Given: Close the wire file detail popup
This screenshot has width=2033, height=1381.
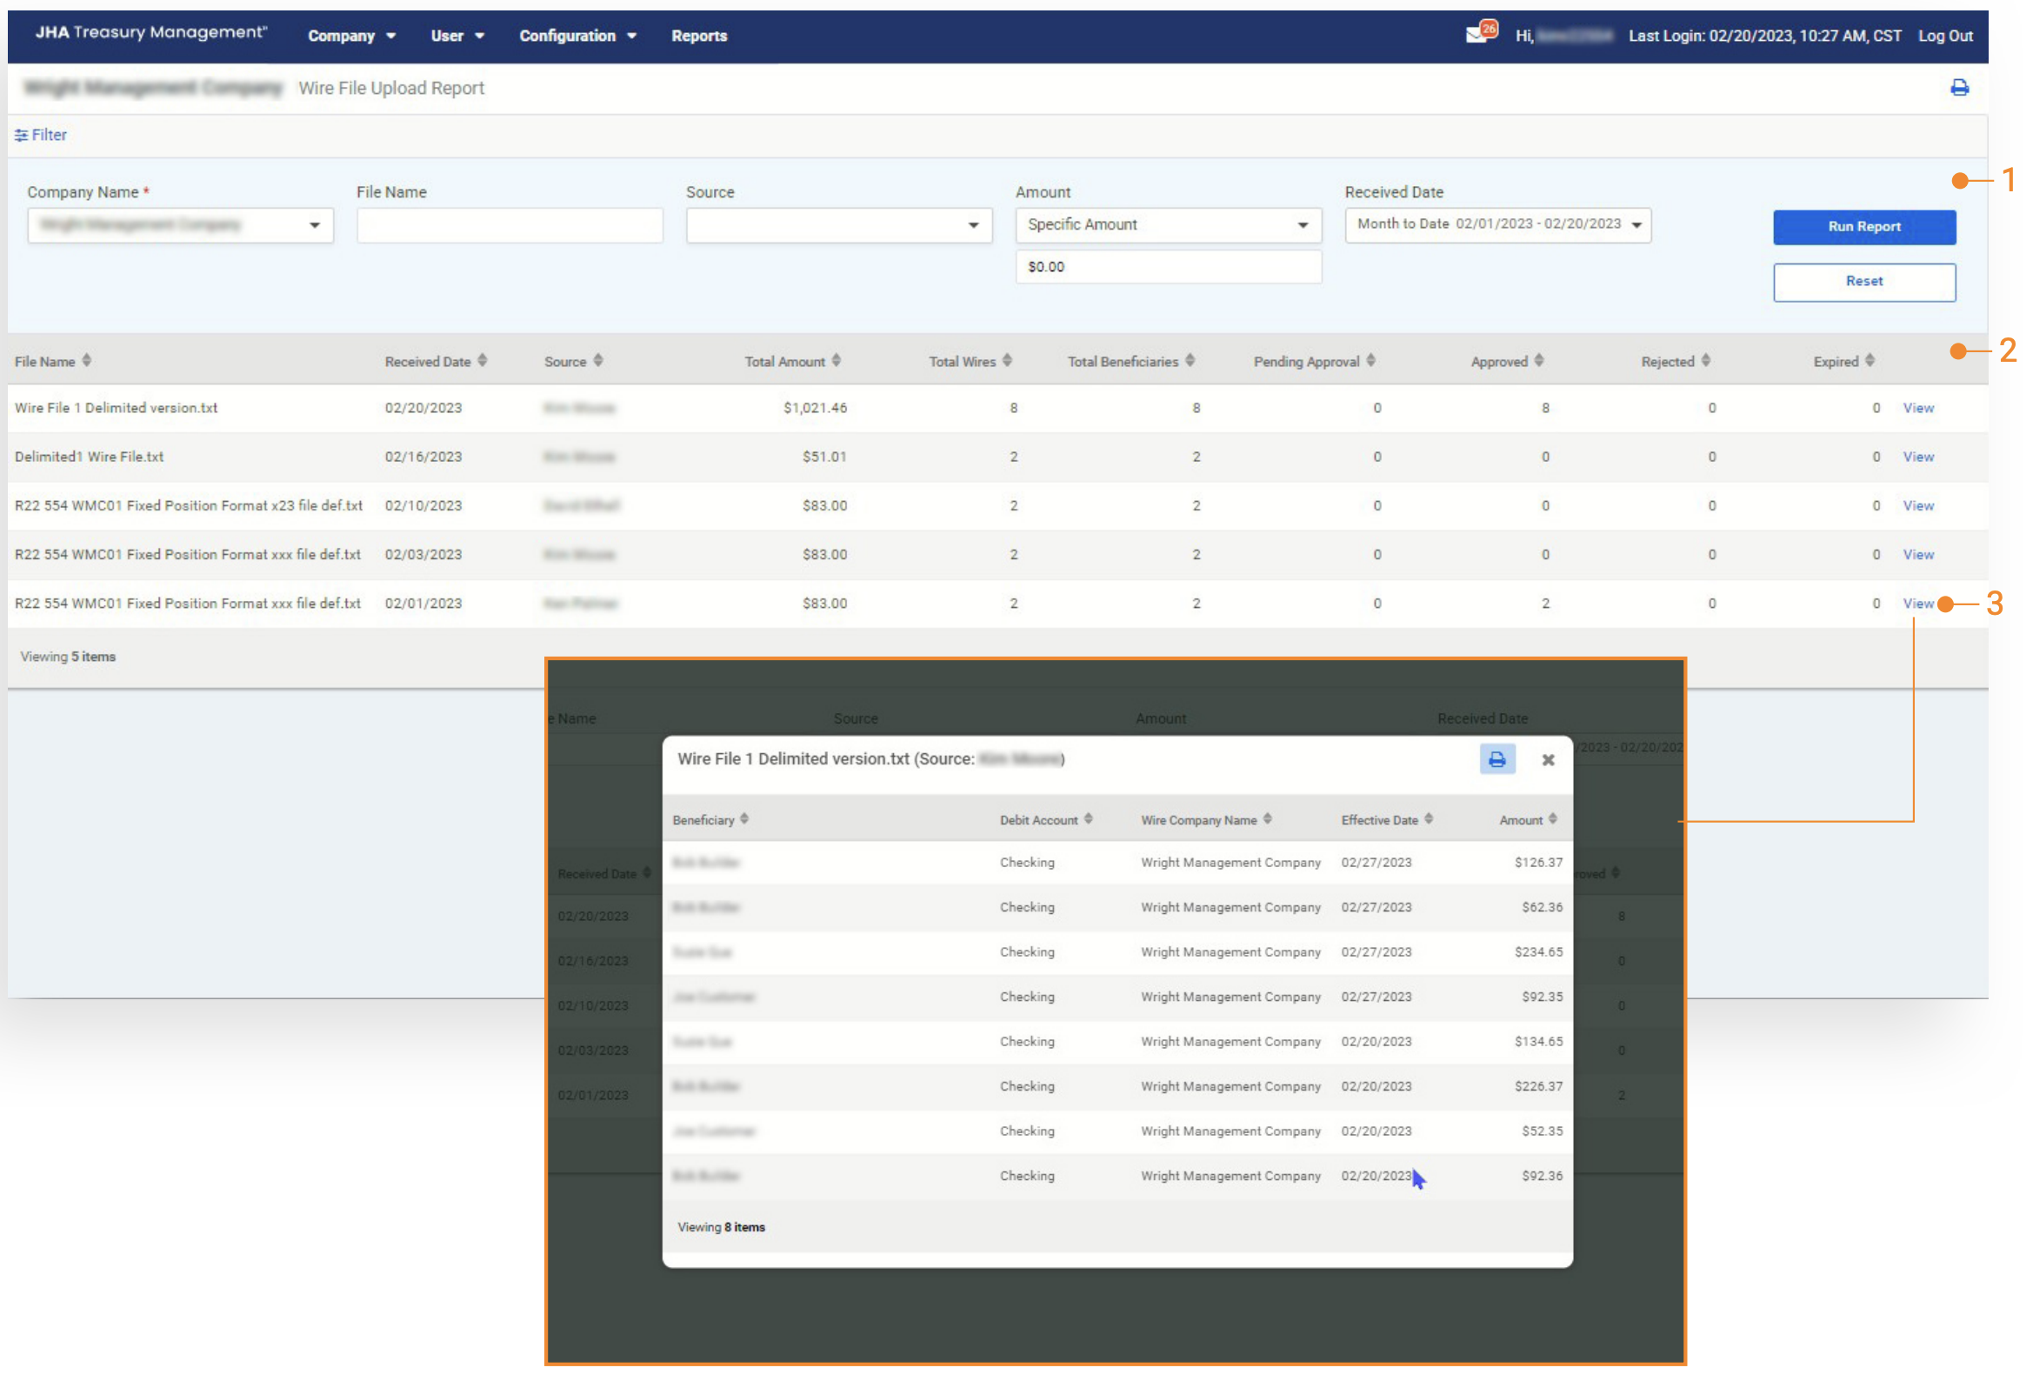Looking at the screenshot, I should (1548, 760).
